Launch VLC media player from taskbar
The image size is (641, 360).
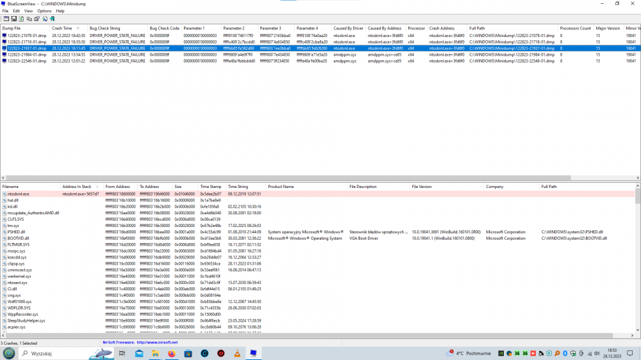[x=237, y=353]
